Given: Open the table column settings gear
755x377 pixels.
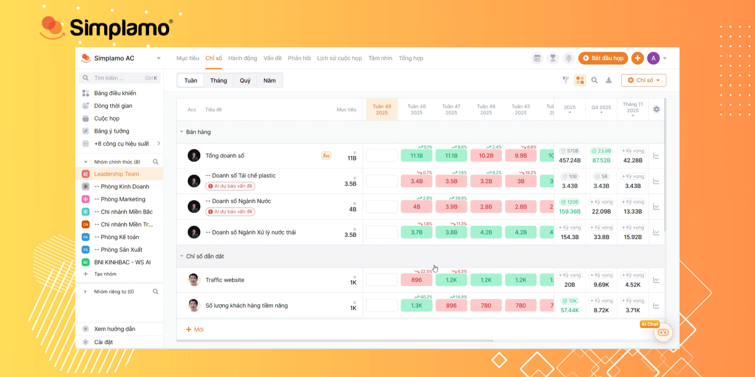Looking at the screenshot, I should click(656, 109).
